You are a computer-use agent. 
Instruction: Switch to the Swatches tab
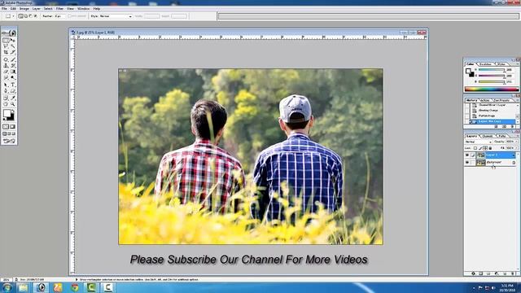pyautogui.click(x=485, y=64)
